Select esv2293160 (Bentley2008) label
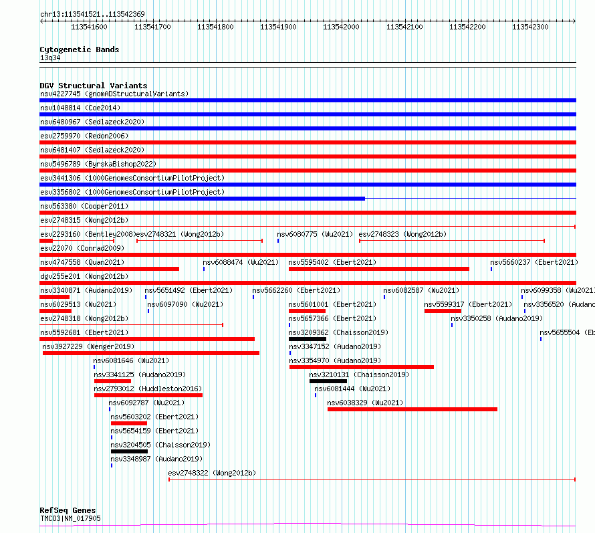This screenshot has width=595, height=533. point(88,234)
